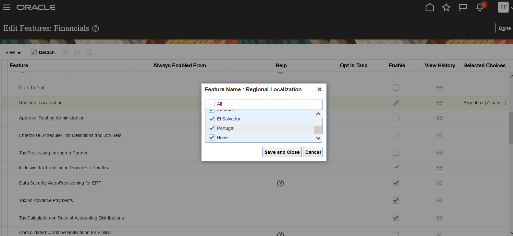Open help for Data Security Auto-Provisioning
The width and height of the screenshot is (513, 236).
[x=280, y=183]
